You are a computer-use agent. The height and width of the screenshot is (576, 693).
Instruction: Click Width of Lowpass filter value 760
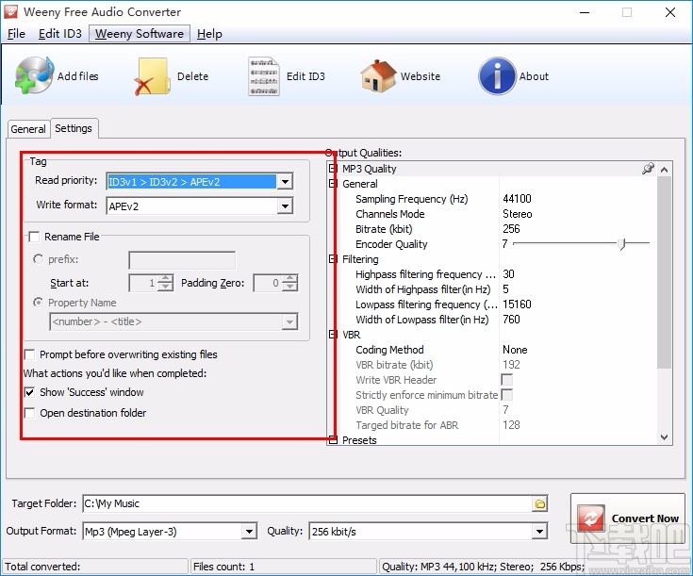click(x=511, y=320)
